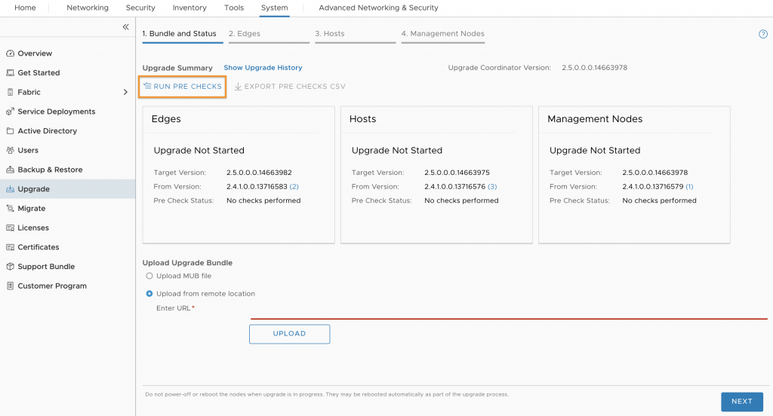Open the Networking menu

coord(88,8)
